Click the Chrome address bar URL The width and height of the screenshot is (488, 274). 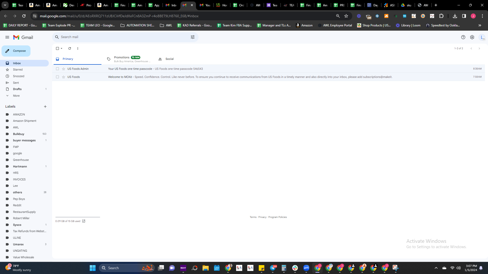pyautogui.click(x=119, y=16)
